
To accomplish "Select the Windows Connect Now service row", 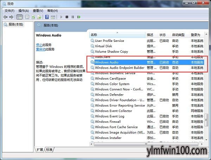I will coord(147,89).
